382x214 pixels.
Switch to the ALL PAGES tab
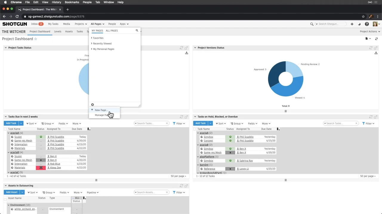112,31
